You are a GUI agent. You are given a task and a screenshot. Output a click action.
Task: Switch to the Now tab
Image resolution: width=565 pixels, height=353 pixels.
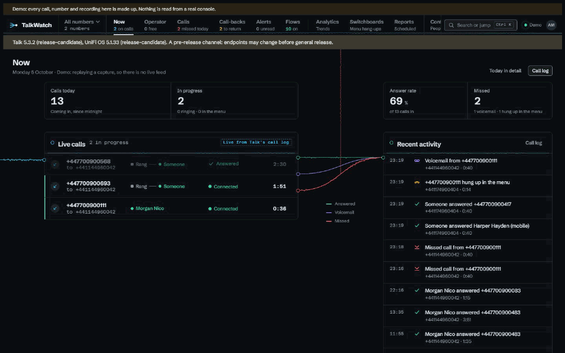(x=123, y=25)
